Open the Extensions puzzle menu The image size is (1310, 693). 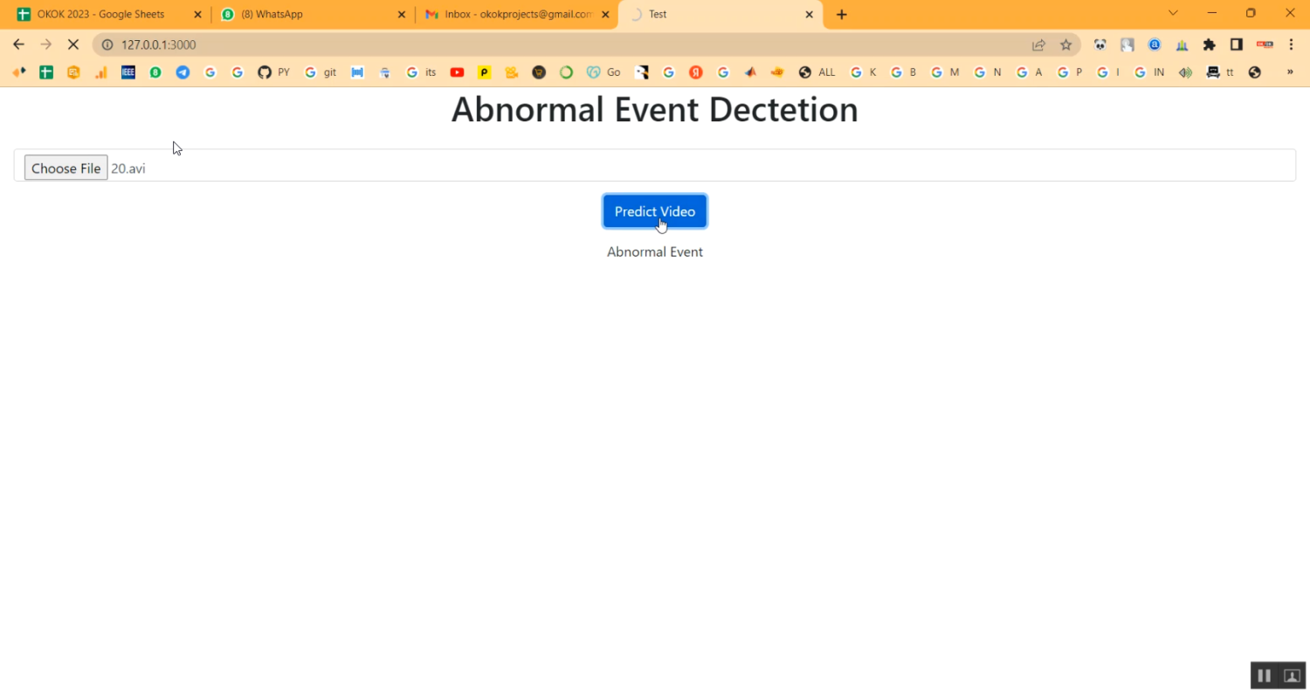pos(1210,45)
